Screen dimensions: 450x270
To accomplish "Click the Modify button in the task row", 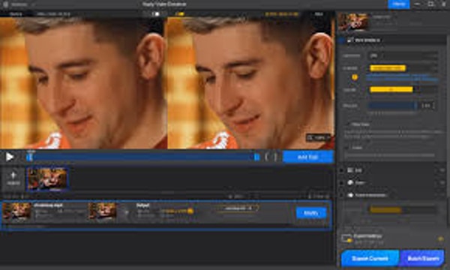I will pyautogui.click(x=311, y=213).
